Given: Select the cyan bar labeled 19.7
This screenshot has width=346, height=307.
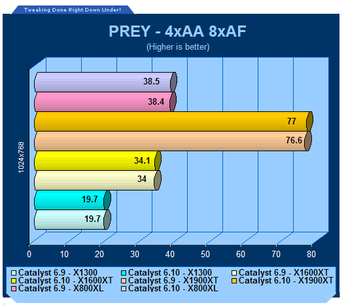Looking at the screenshot, I should (73, 200).
